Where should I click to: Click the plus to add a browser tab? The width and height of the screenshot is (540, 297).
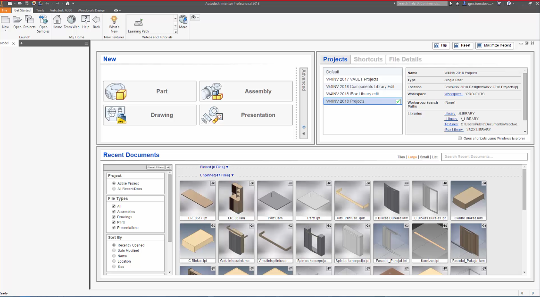coord(21,43)
